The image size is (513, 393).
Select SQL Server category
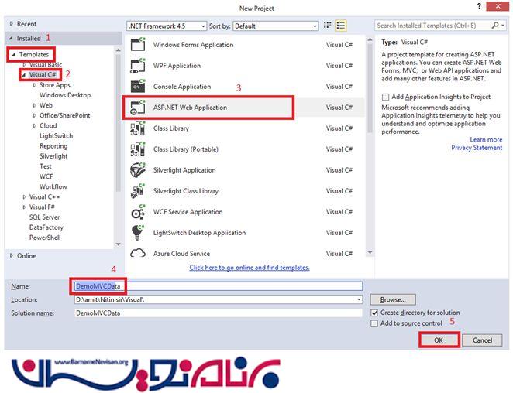44,217
